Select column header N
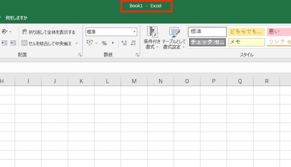The width and height of the screenshot is (291, 167). tap(160, 81)
